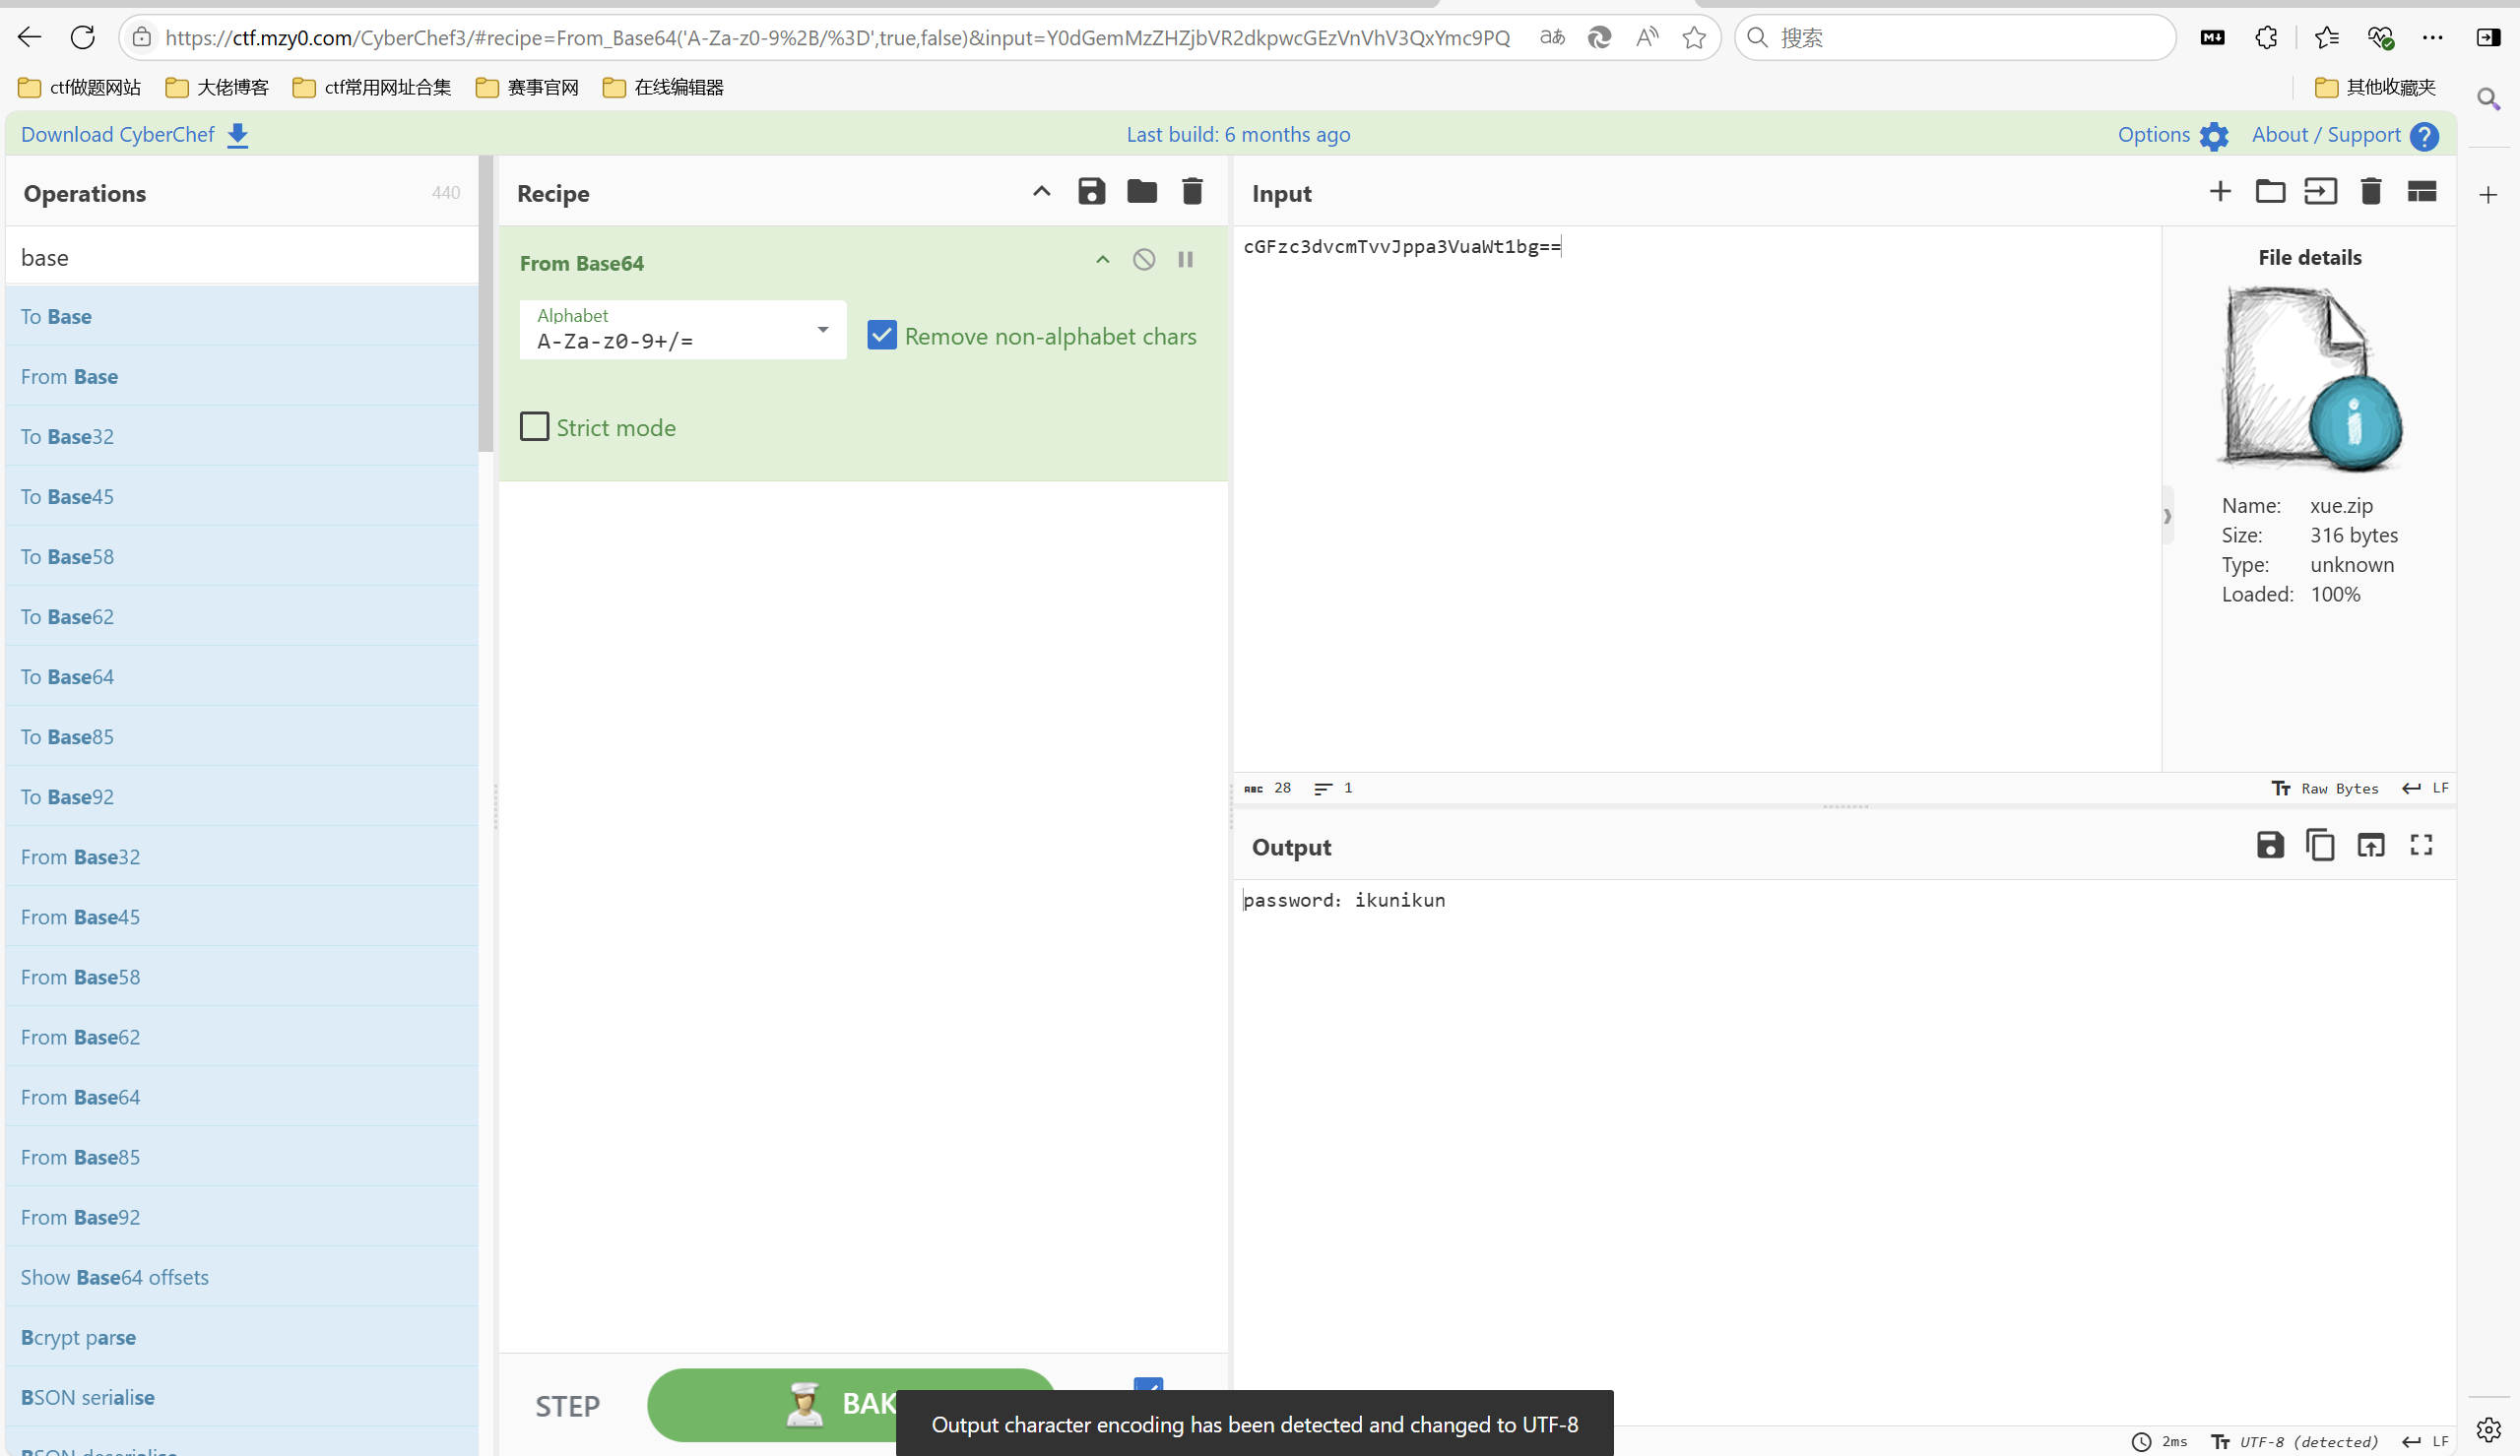Collapse the recipe using the caret in the Recipe header

tap(1041, 191)
